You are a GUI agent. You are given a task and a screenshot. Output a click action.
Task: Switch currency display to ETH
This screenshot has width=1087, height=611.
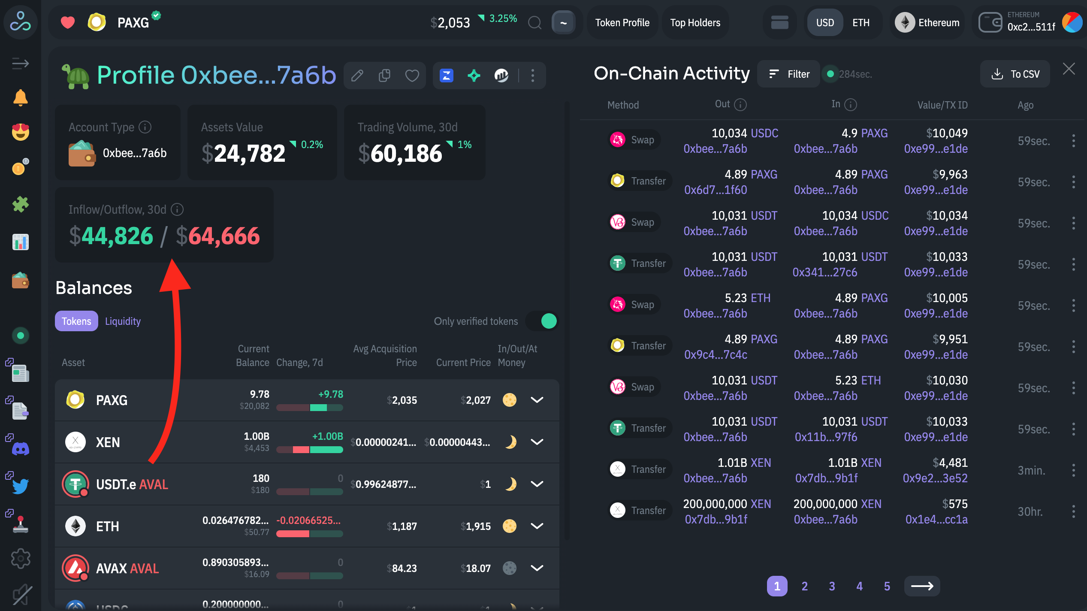[861, 23]
